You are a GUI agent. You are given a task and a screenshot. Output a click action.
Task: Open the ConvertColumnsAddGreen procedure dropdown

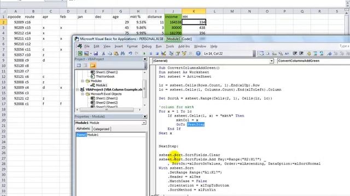tap(313, 60)
